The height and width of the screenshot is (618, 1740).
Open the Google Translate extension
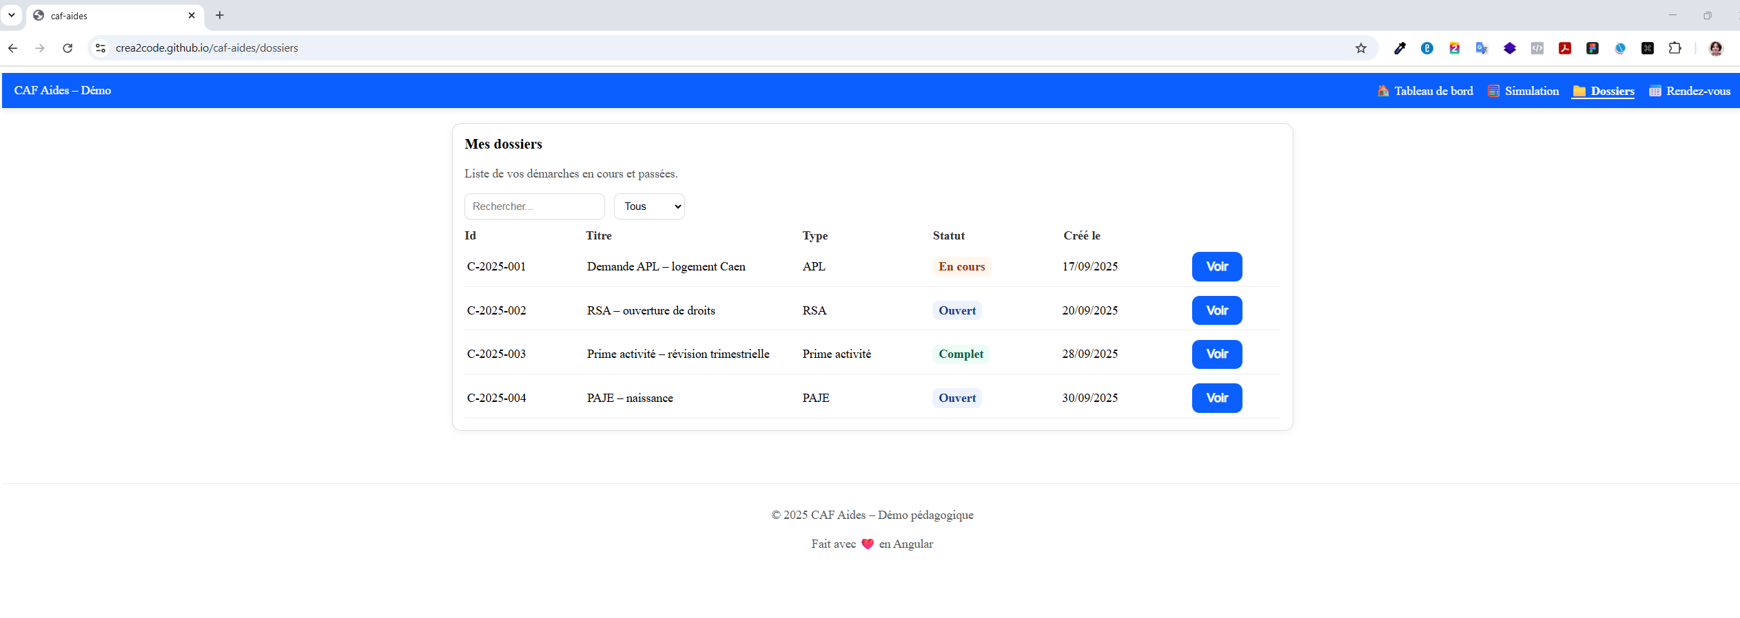(1482, 48)
